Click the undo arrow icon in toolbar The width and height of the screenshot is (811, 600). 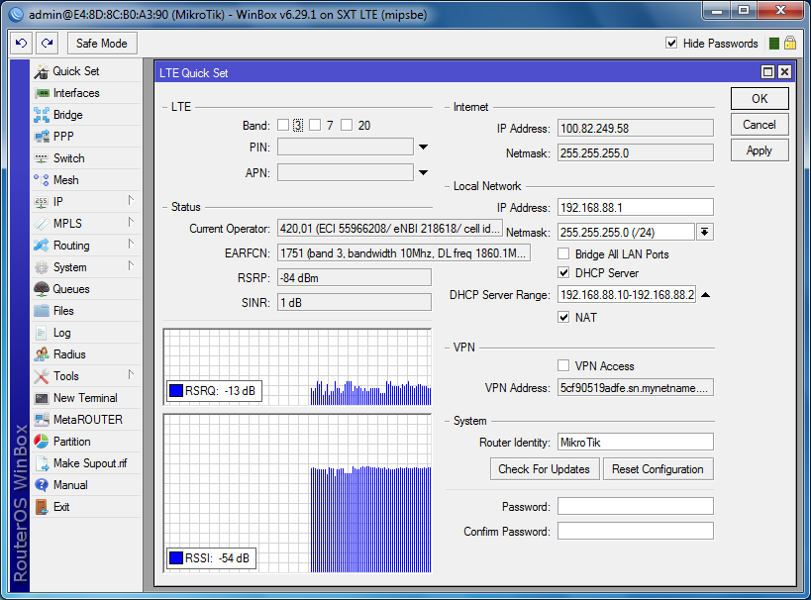(x=21, y=44)
